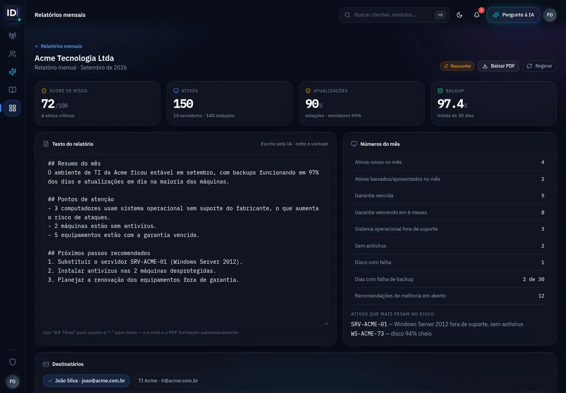Click the Rascunho status badge
The image size is (566, 393).
point(457,66)
